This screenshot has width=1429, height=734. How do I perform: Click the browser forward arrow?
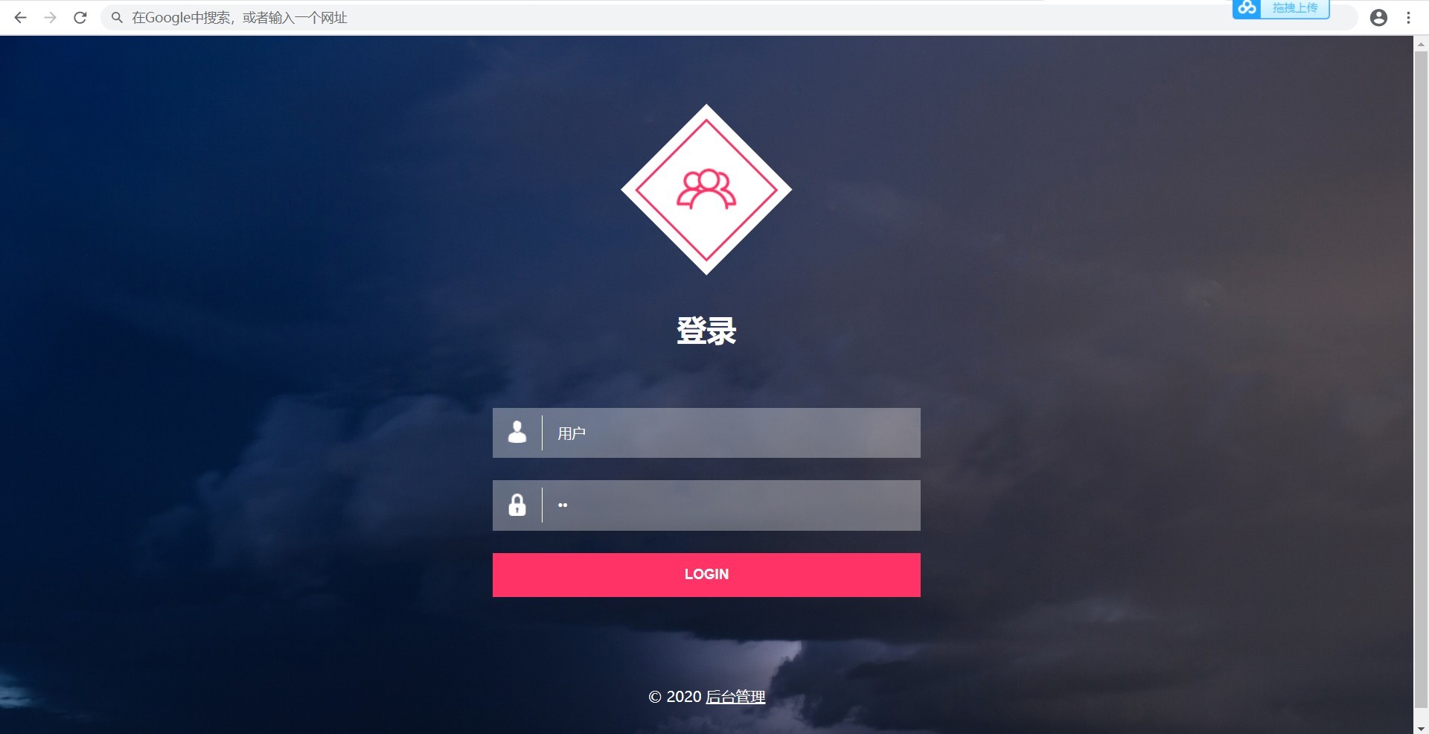50,18
